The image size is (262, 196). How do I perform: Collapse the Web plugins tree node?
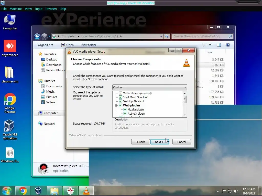pos(116,105)
